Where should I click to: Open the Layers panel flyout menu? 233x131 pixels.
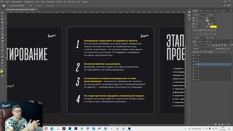coord(232,41)
